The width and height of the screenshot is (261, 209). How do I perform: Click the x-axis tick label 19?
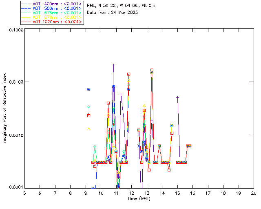239,193
